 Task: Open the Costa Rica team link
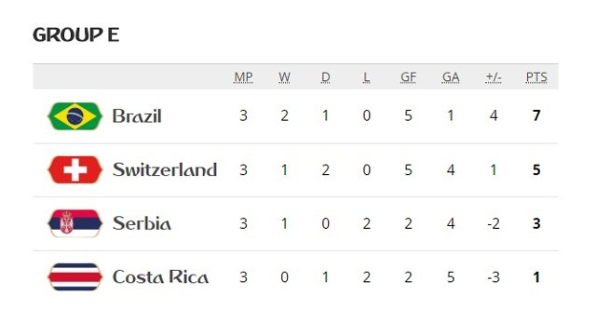[160, 277]
